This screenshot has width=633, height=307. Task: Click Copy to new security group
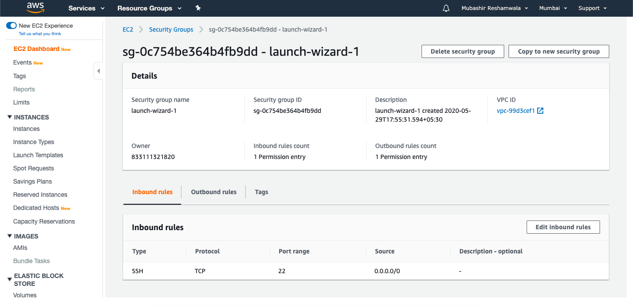click(559, 51)
